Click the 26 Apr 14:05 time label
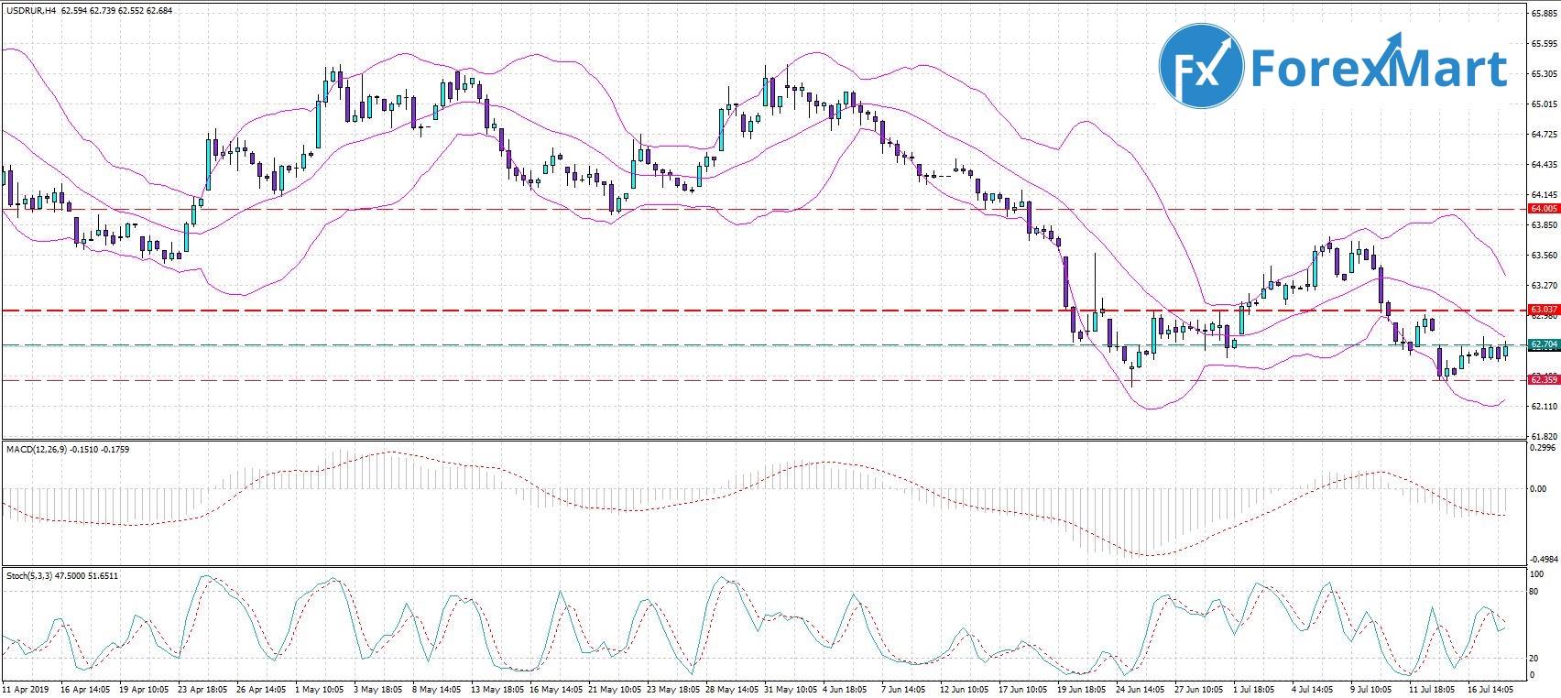The height and width of the screenshot is (698, 1561). [262, 688]
